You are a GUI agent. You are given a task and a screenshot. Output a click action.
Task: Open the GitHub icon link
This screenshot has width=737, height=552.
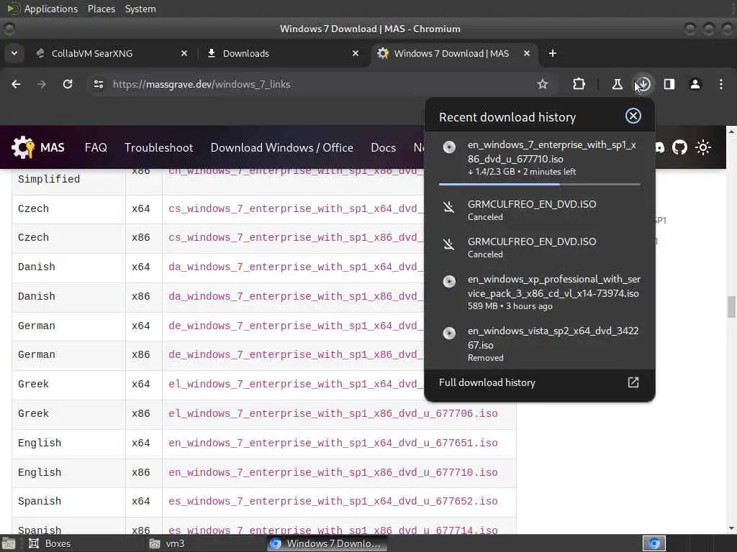click(679, 147)
